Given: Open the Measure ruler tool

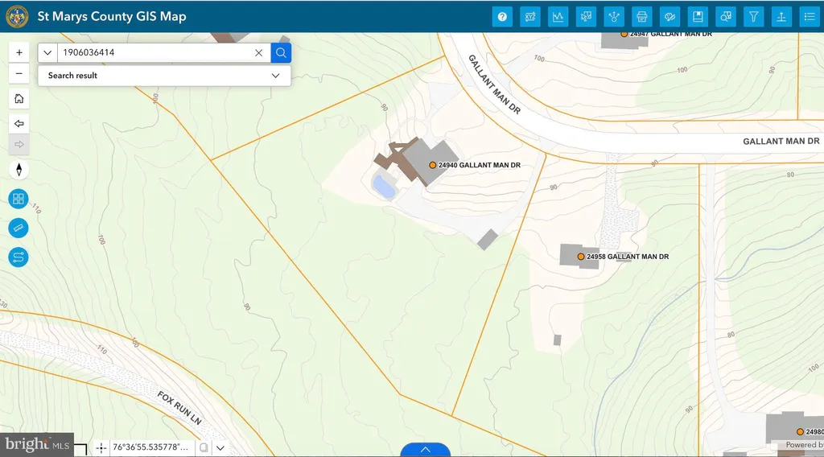Looking at the screenshot, I should pyautogui.click(x=19, y=228).
